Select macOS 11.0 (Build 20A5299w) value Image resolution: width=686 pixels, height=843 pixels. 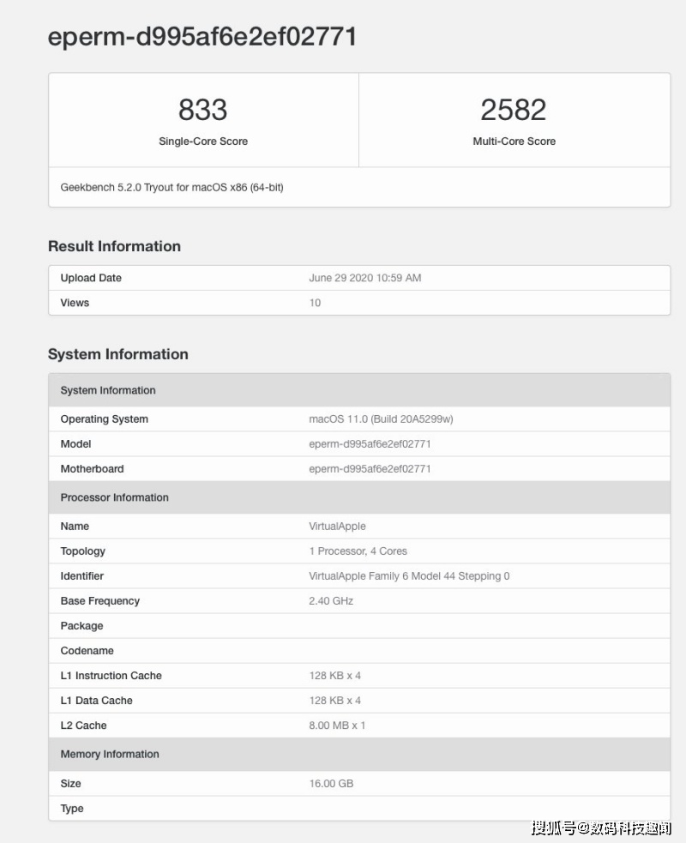click(x=382, y=419)
